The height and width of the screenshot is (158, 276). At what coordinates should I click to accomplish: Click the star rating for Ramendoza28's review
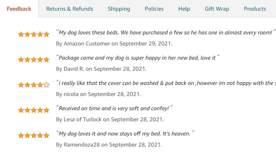(34, 135)
